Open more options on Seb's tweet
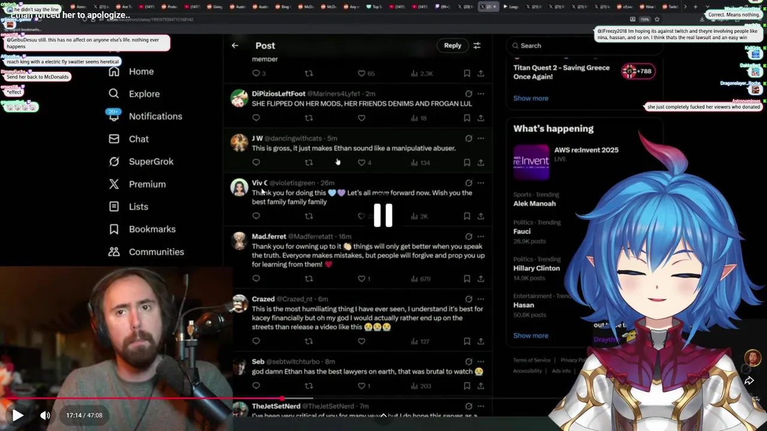The image size is (767, 431). coord(481,362)
